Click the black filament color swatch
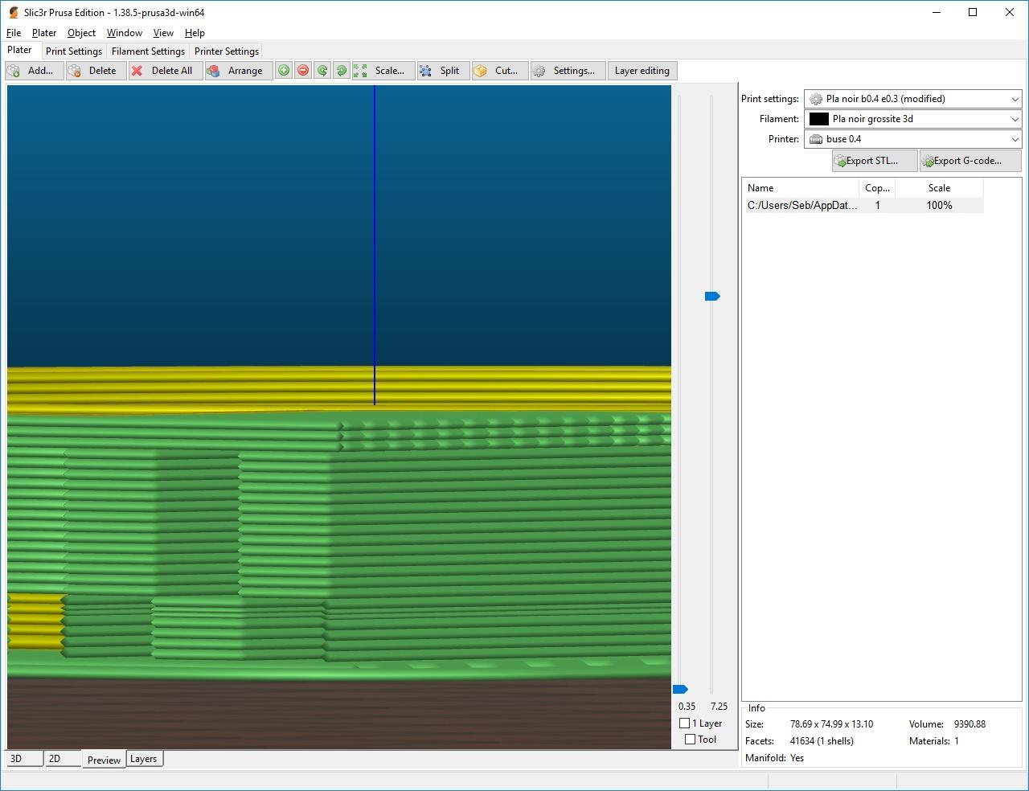The image size is (1029, 791). point(818,119)
